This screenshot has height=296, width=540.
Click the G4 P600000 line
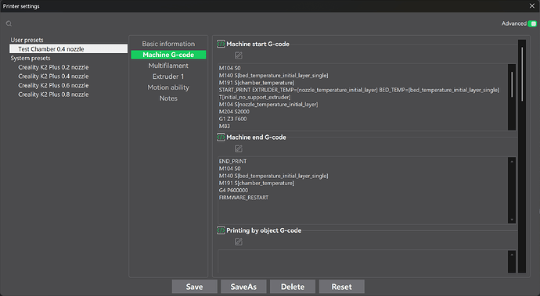[233, 190]
